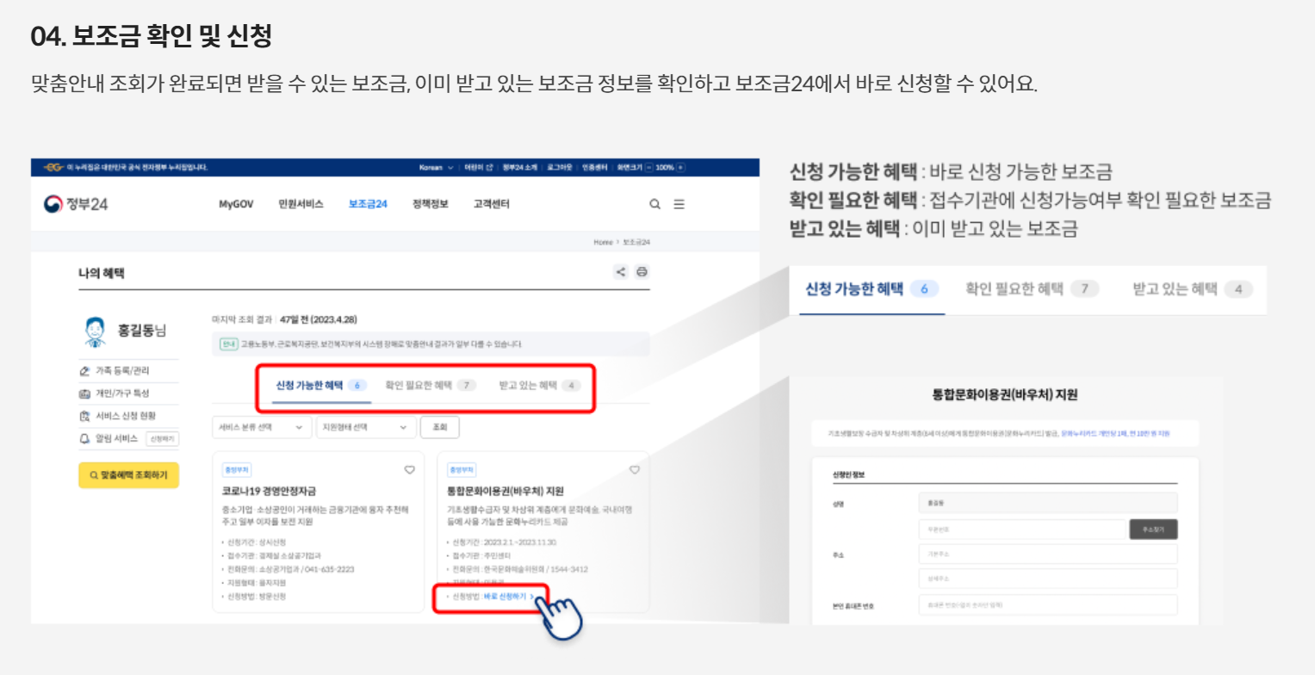Open the 서비스 분류 선택 dropdown

coord(262,427)
